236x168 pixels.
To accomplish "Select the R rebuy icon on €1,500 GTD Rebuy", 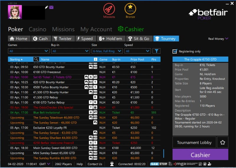I will tap(95, 97).
